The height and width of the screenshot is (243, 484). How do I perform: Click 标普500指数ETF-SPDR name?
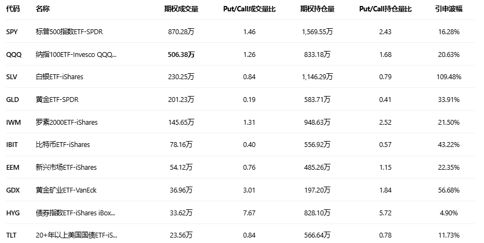pos(69,32)
